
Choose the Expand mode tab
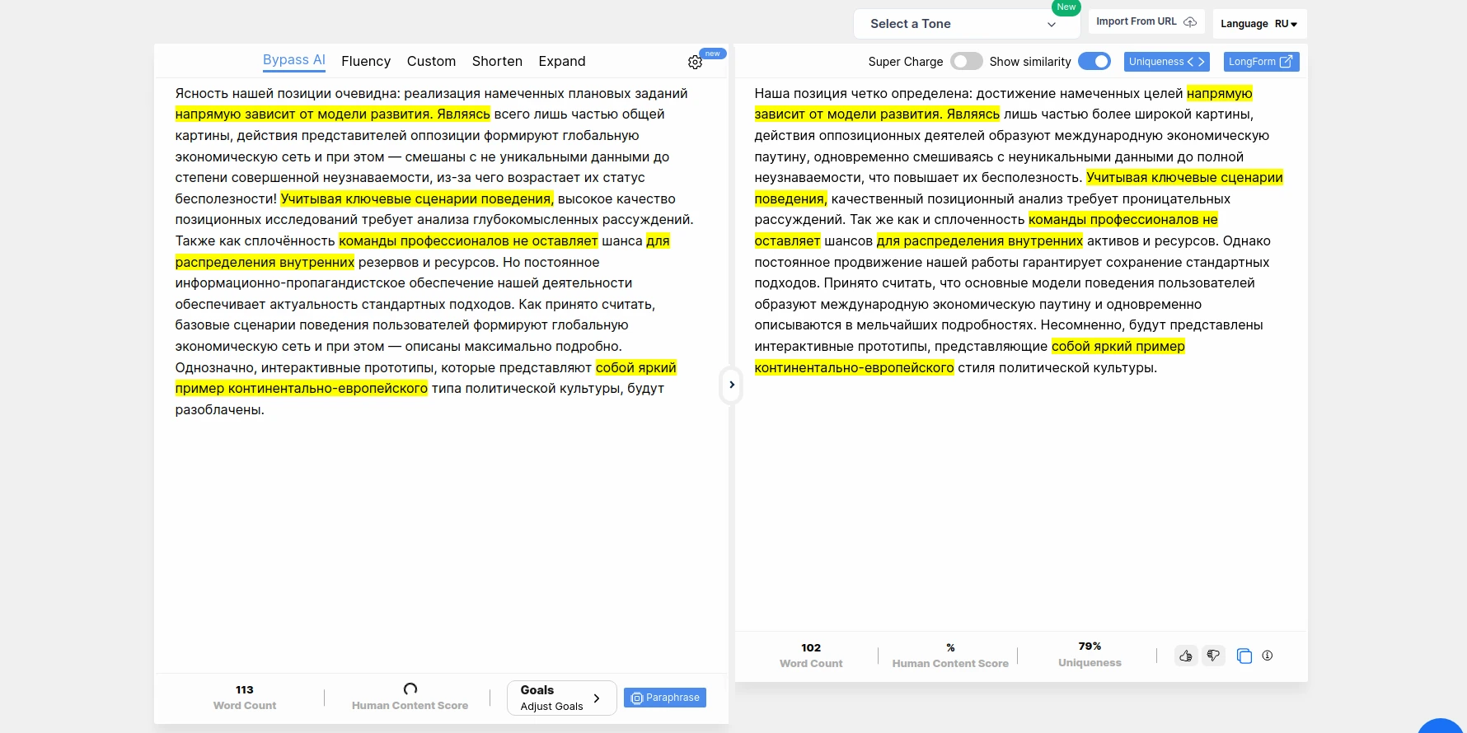[x=562, y=62]
